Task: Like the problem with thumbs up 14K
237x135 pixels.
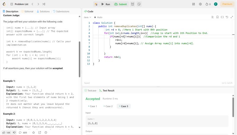Action: pos(7,133)
